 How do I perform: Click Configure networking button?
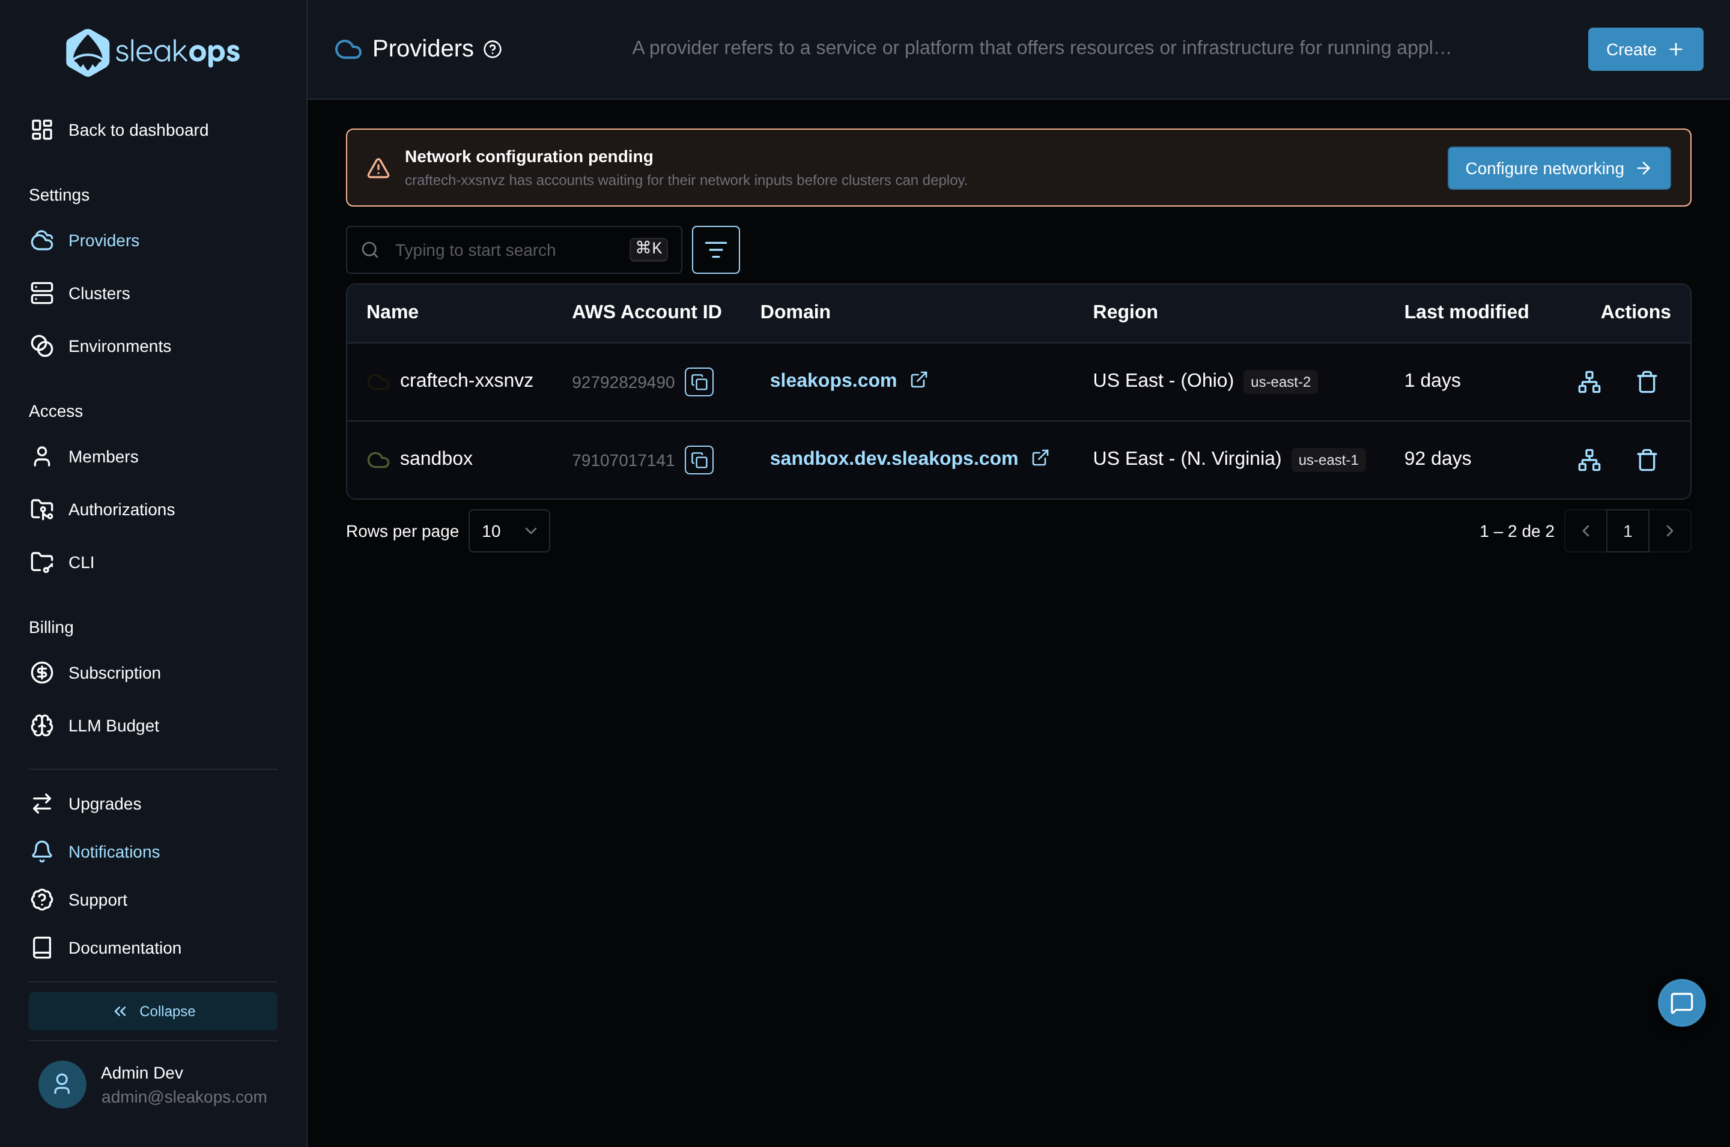pos(1559,168)
